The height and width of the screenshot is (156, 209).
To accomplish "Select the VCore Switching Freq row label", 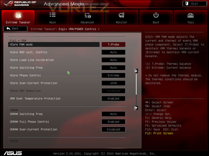I will pyautogui.click(x=26, y=68).
